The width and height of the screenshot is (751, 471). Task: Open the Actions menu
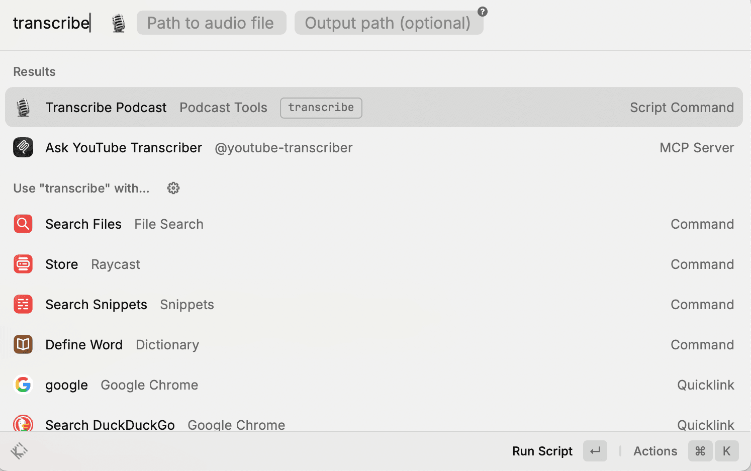655,451
